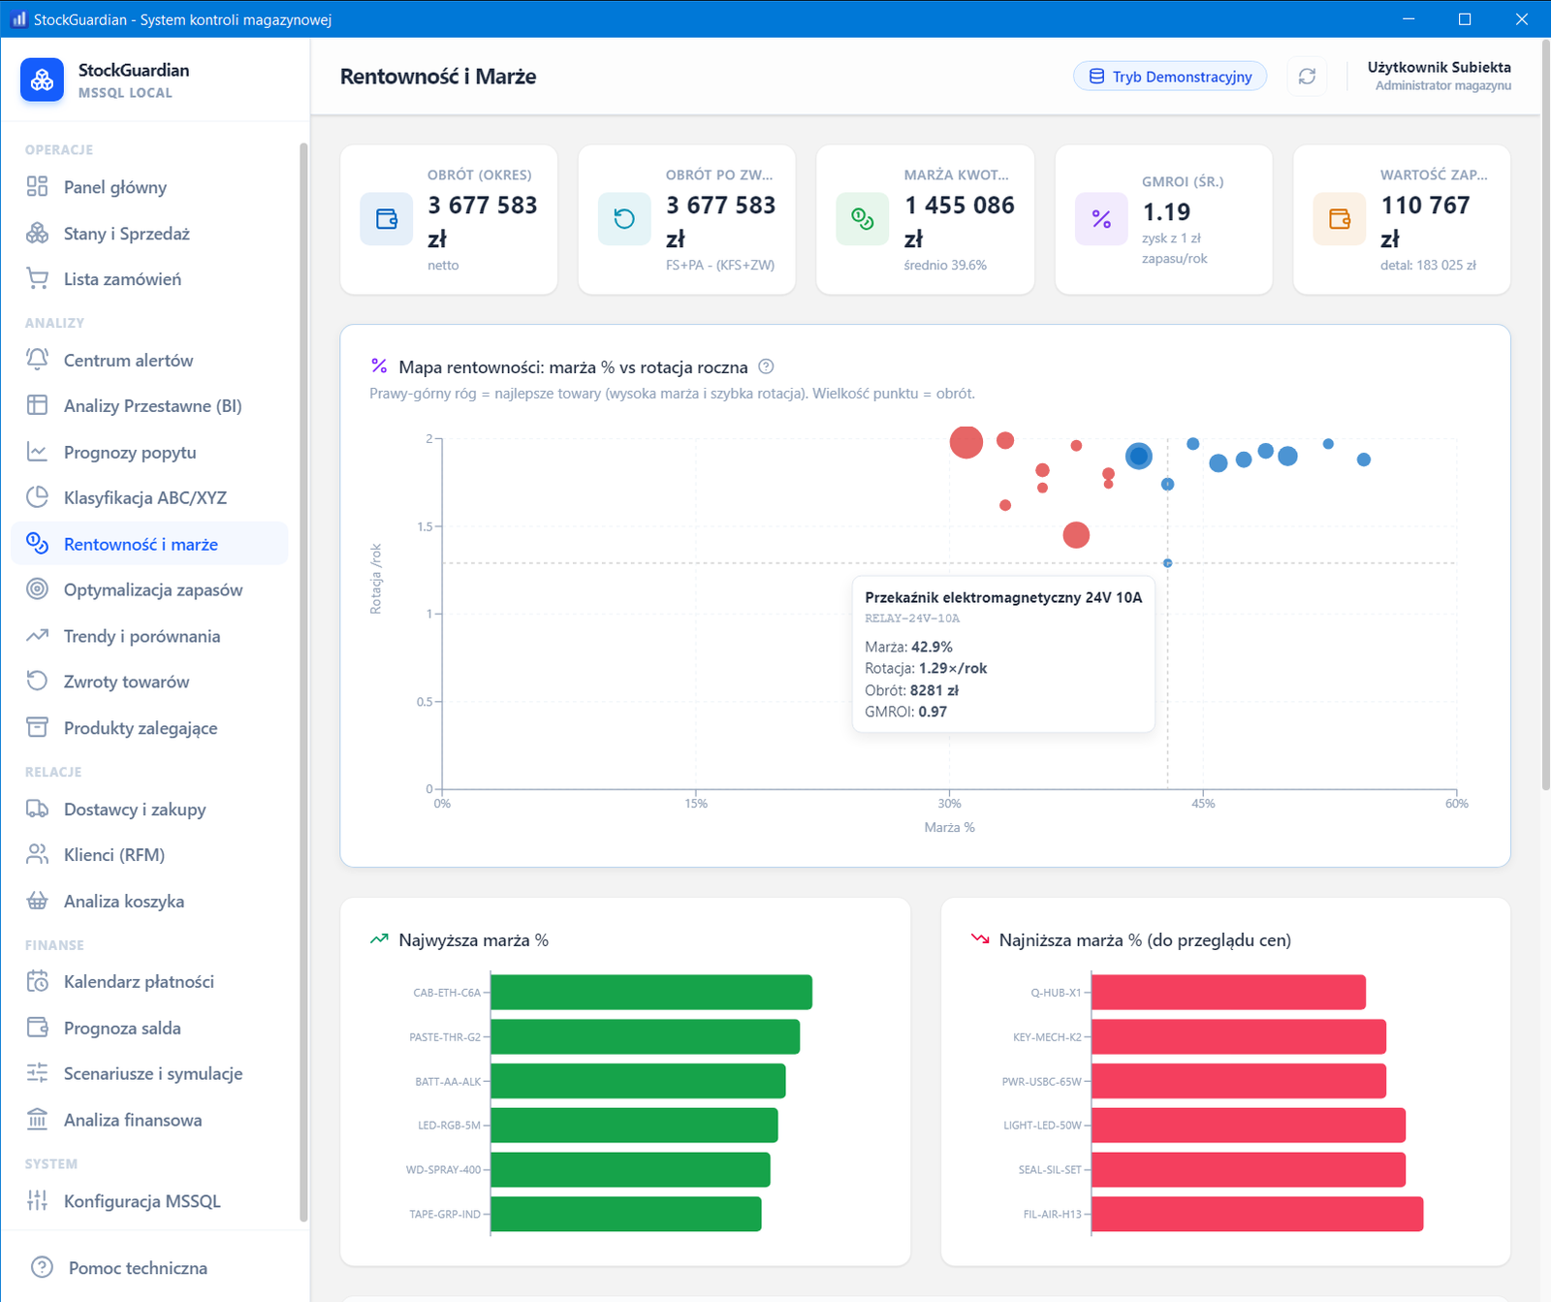Click the Prognoza salda wallet icon
Viewport: 1551px width, 1302px height.
point(37,1028)
